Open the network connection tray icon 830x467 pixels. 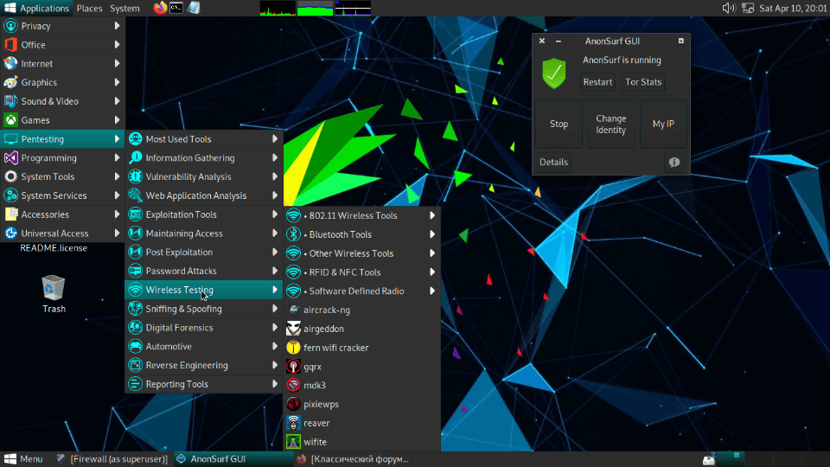click(x=747, y=8)
